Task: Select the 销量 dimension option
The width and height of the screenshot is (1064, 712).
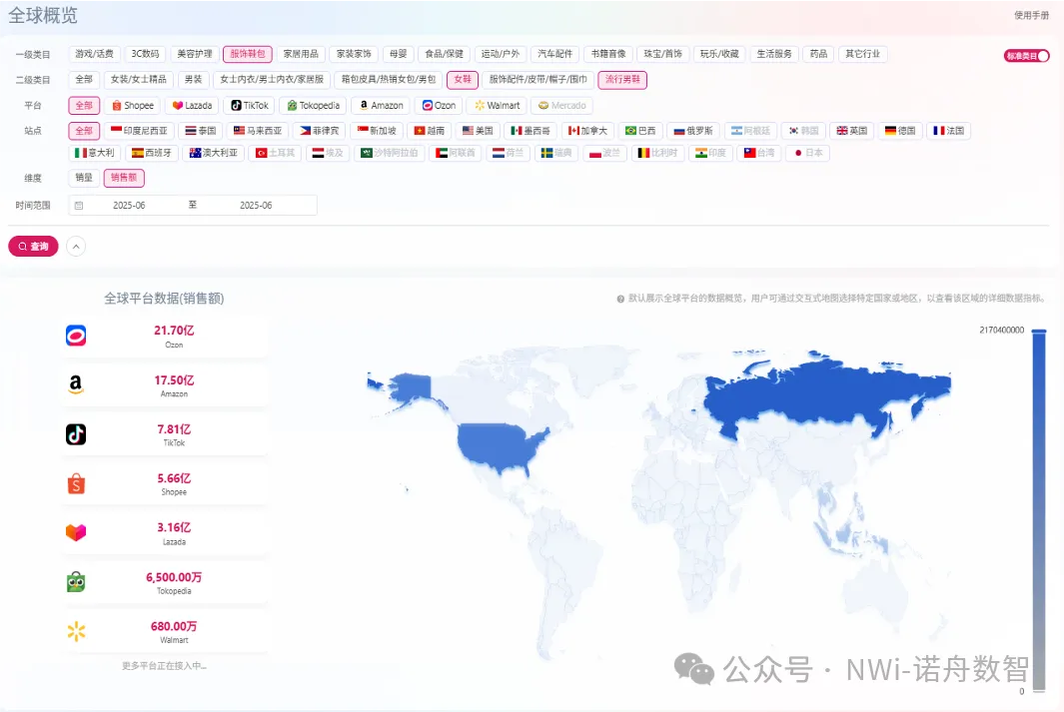Action: [84, 178]
